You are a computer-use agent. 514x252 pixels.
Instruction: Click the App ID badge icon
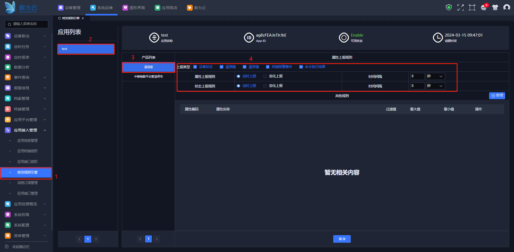[x=249, y=38]
